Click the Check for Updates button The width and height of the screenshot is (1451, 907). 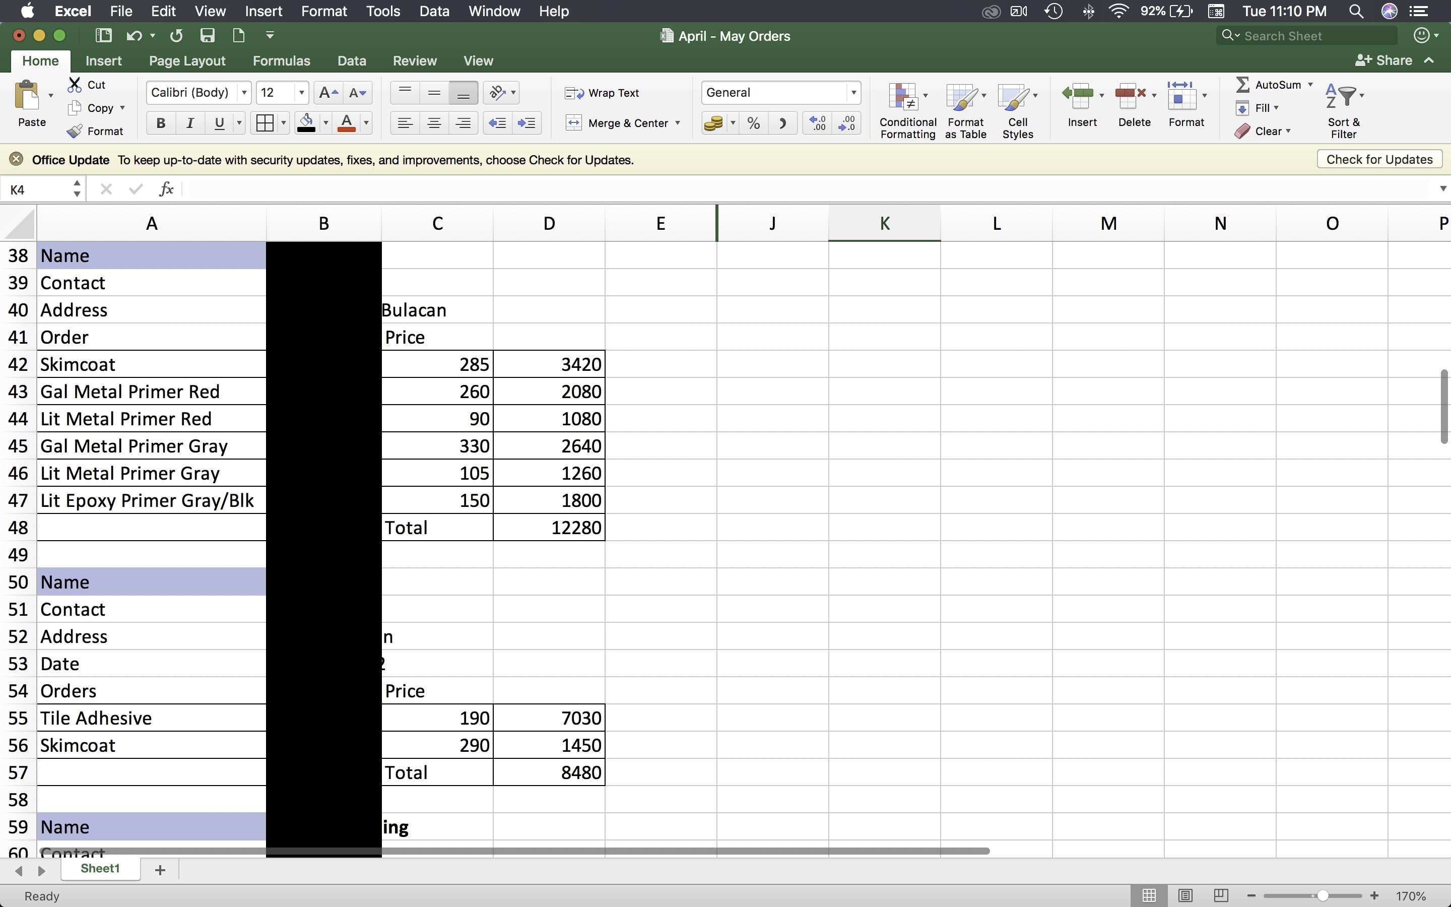1379,160
